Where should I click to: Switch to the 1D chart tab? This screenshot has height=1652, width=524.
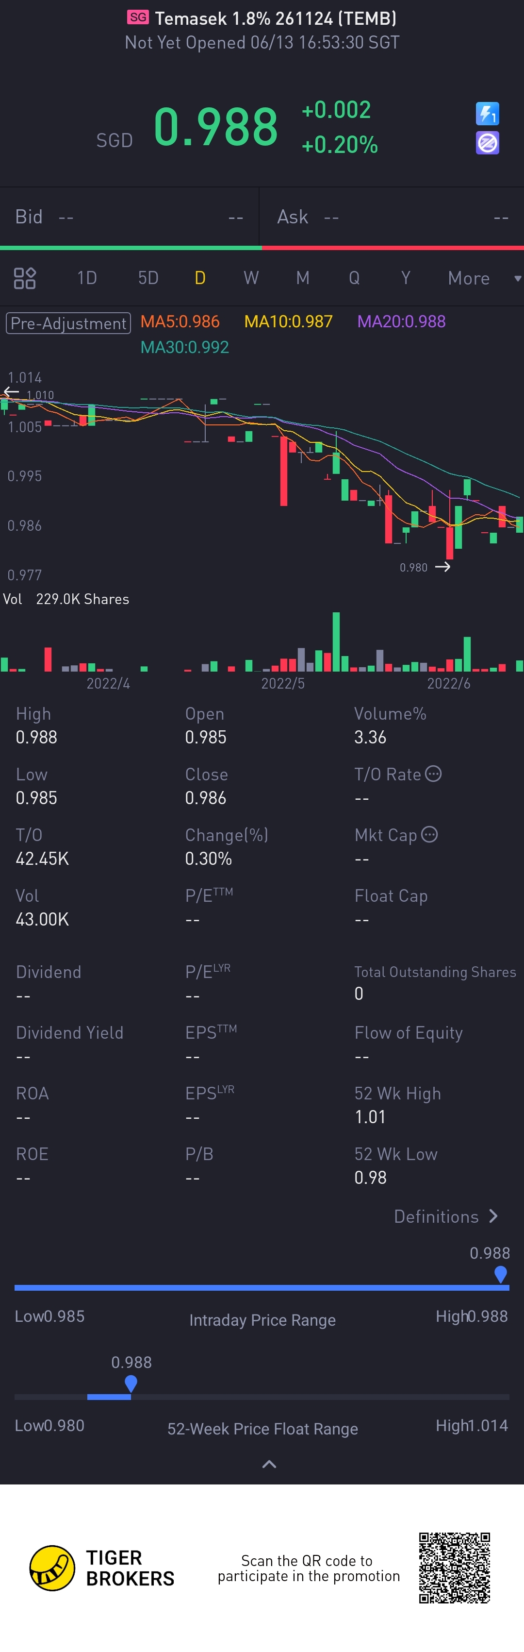click(x=86, y=278)
